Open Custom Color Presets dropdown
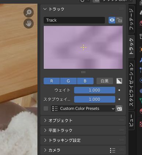 [x=83, y=108]
